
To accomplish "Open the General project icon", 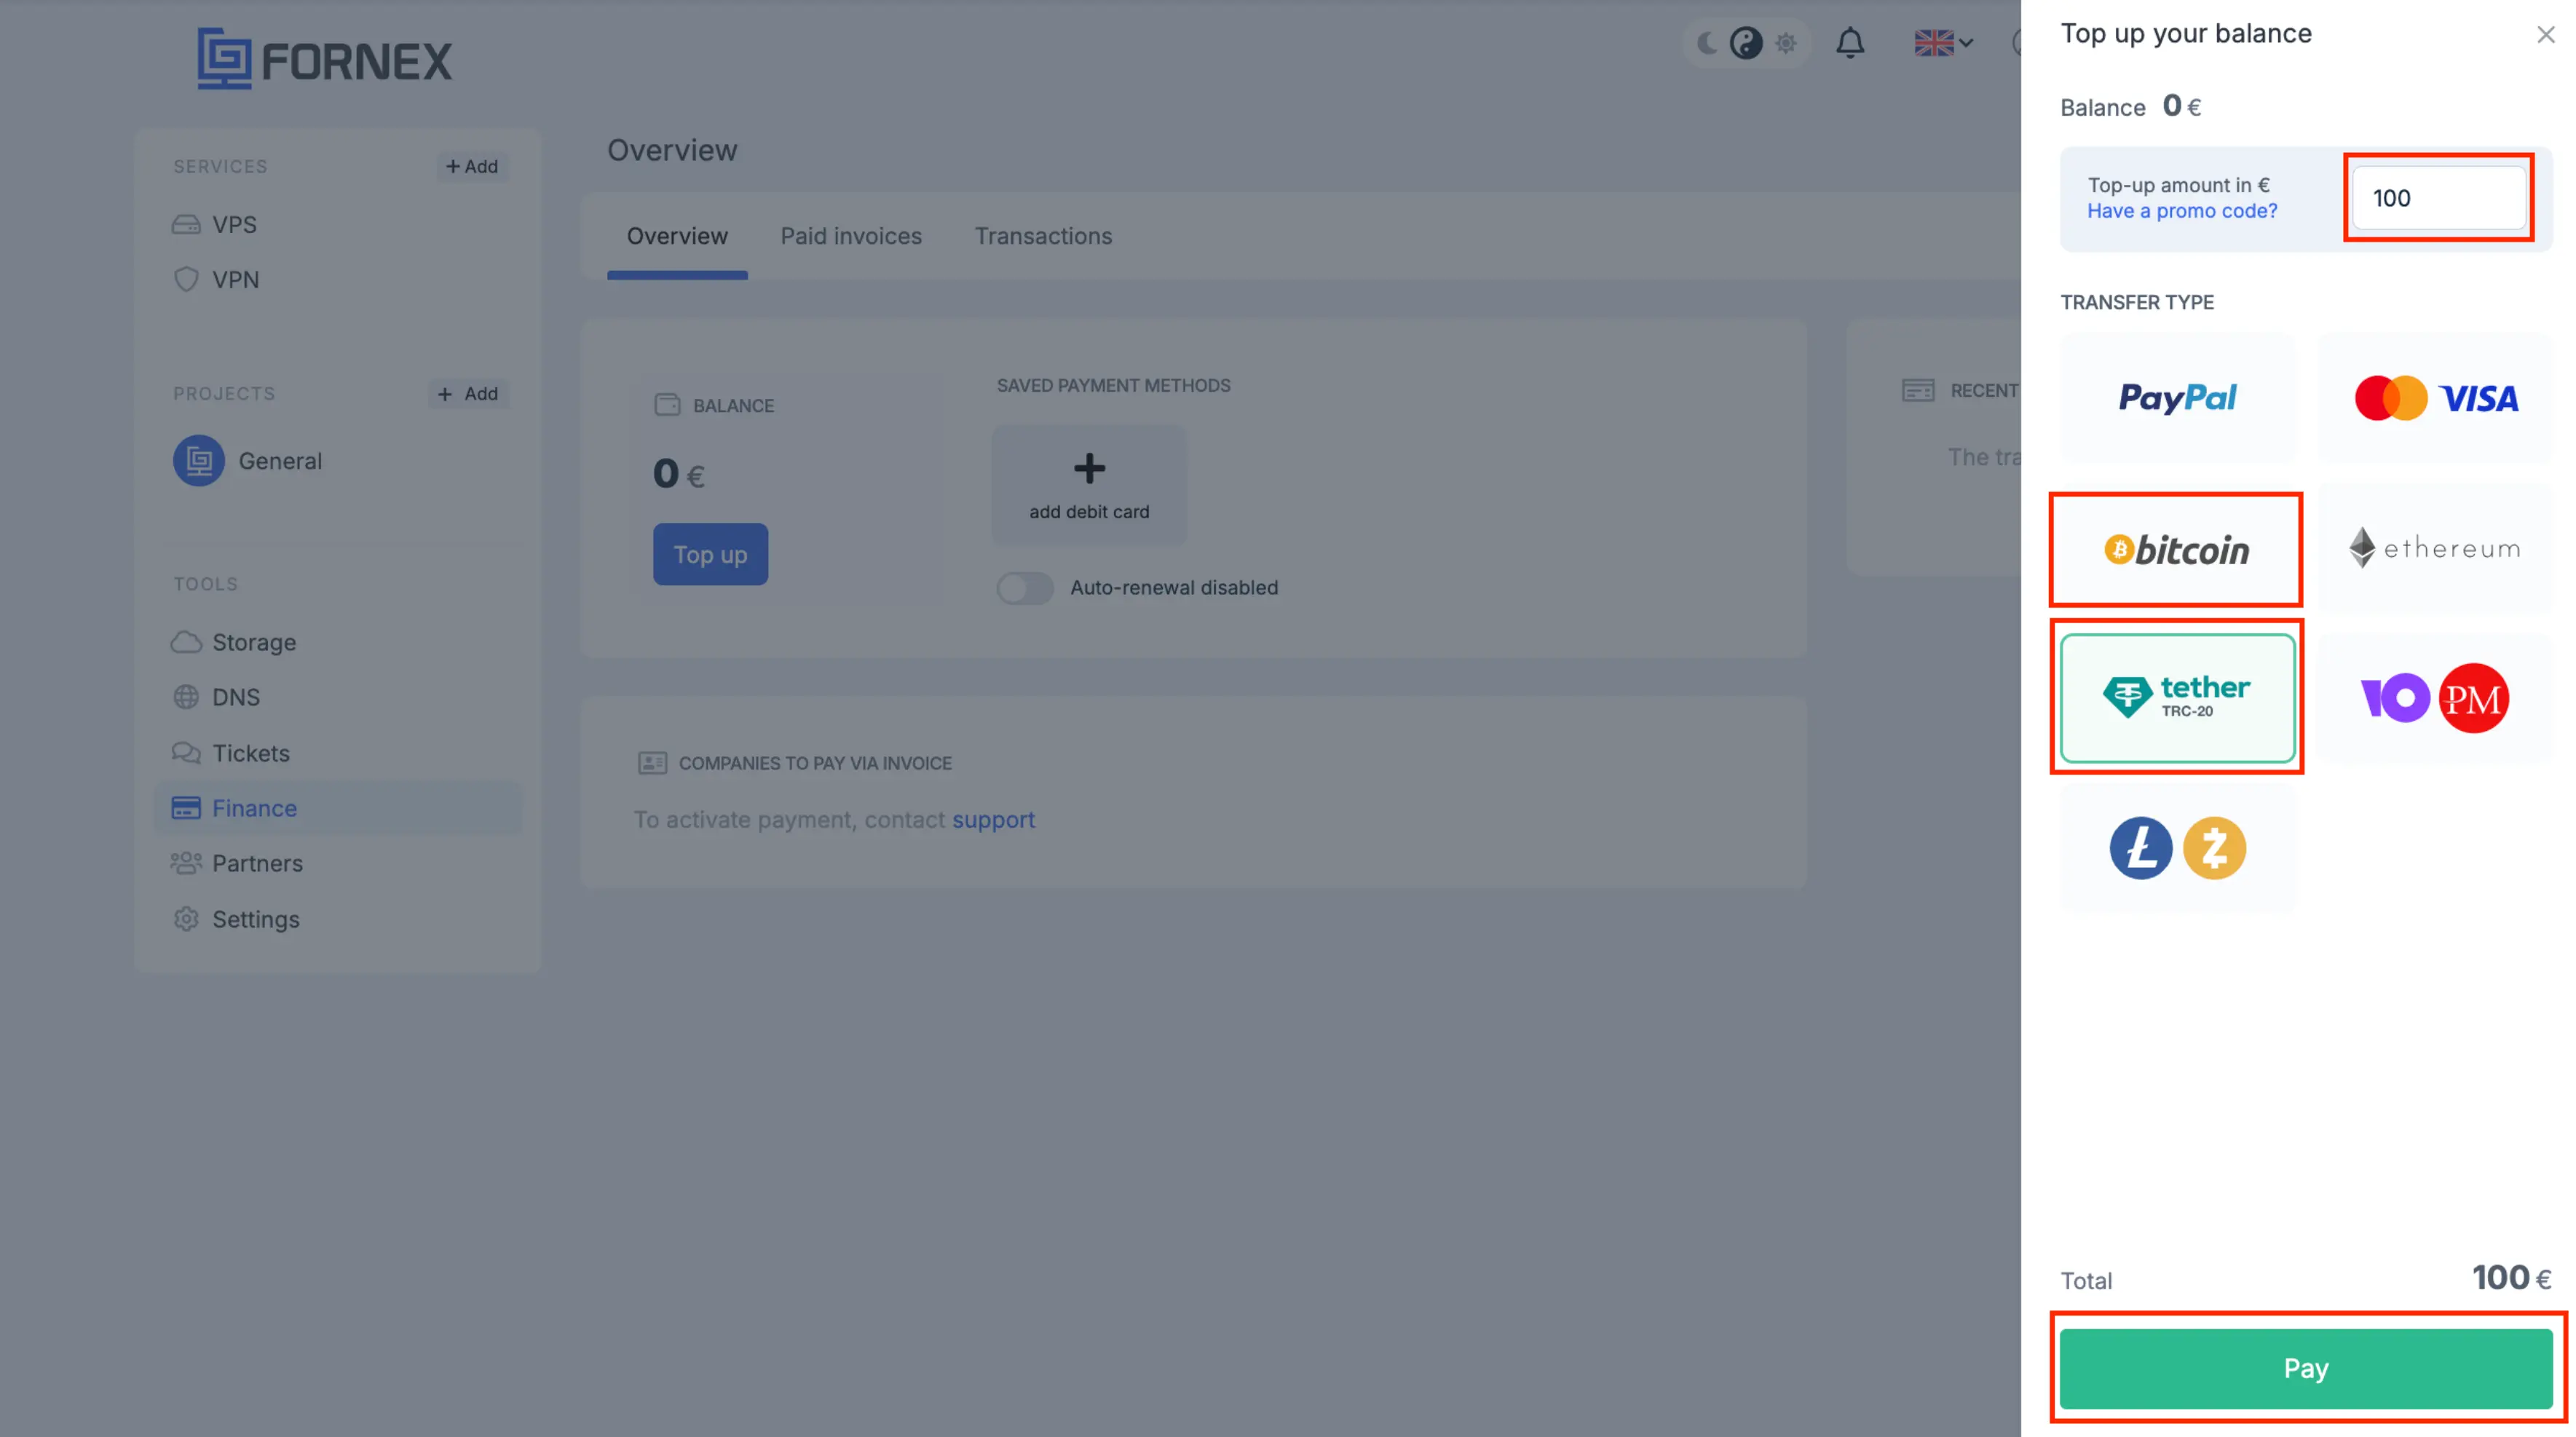I will pyautogui.click(x=198, y=461).
